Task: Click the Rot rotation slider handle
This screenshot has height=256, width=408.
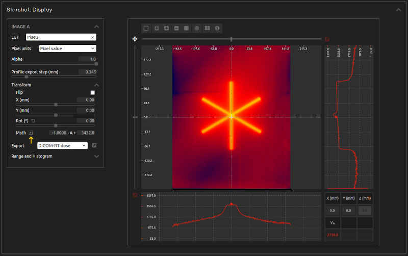Action: [56, 125]
